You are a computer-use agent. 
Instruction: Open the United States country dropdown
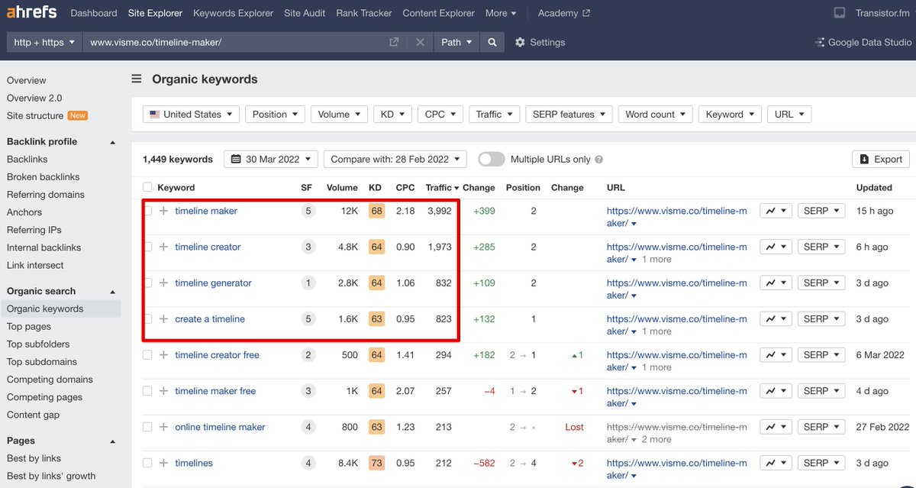tap(191, 114)
